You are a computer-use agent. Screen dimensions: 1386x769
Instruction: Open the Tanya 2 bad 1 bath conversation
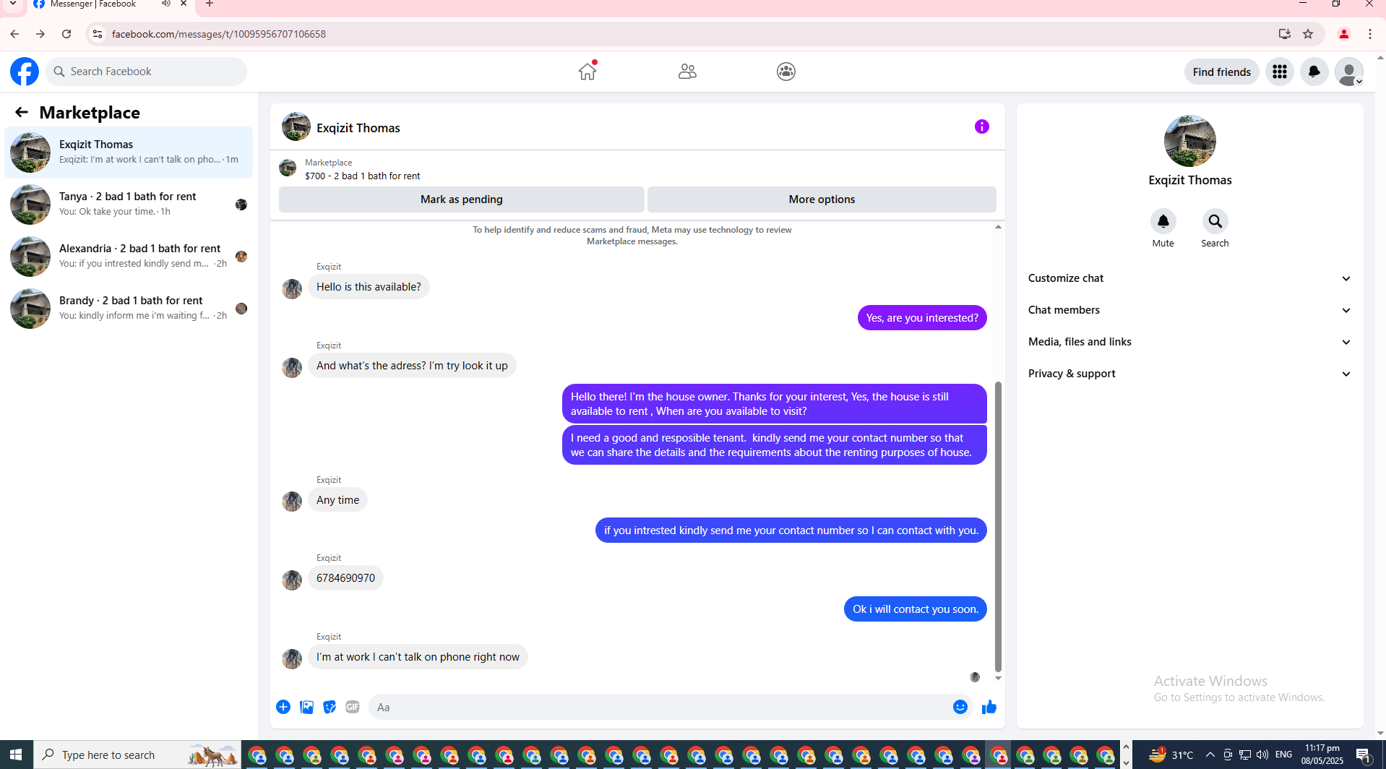click(129, 205)
